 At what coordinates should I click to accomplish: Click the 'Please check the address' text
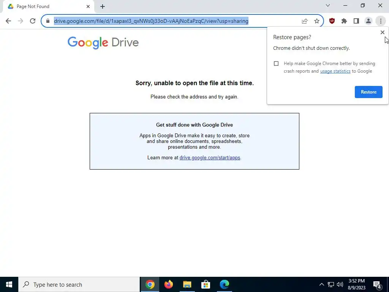pyautogui.click(x=194, y=97)
